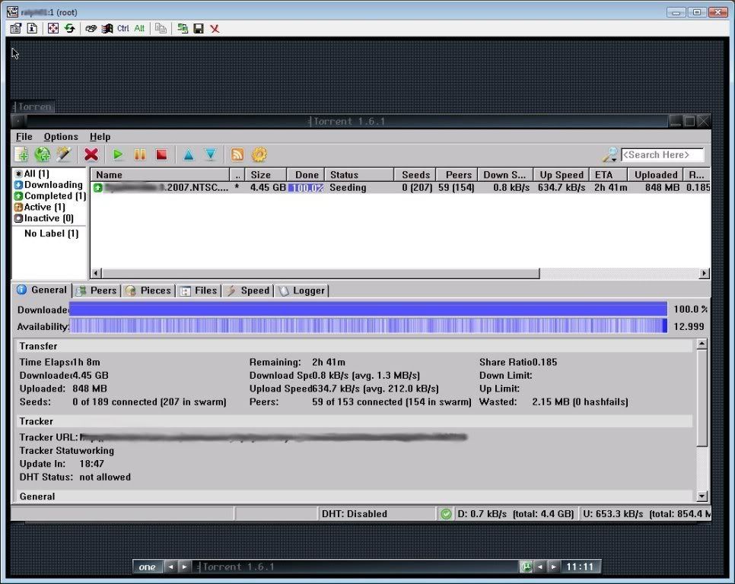Start the selected torrent

pos(118,154)
